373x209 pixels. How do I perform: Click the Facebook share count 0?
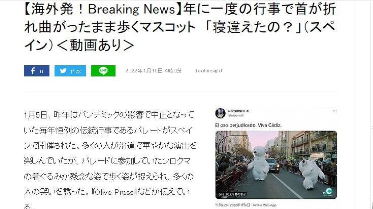click(x=42, y=72)
